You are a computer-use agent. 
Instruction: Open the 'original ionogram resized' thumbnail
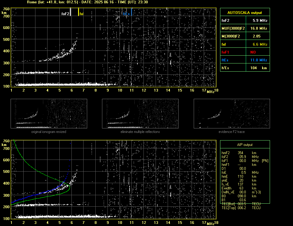[x=49, y=114]
